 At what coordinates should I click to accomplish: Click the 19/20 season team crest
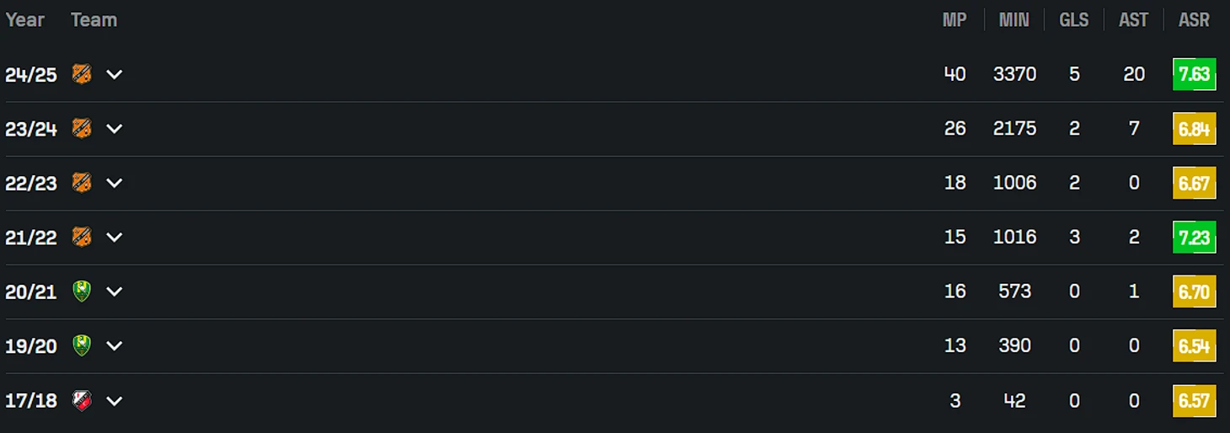[x=82, y=345]
